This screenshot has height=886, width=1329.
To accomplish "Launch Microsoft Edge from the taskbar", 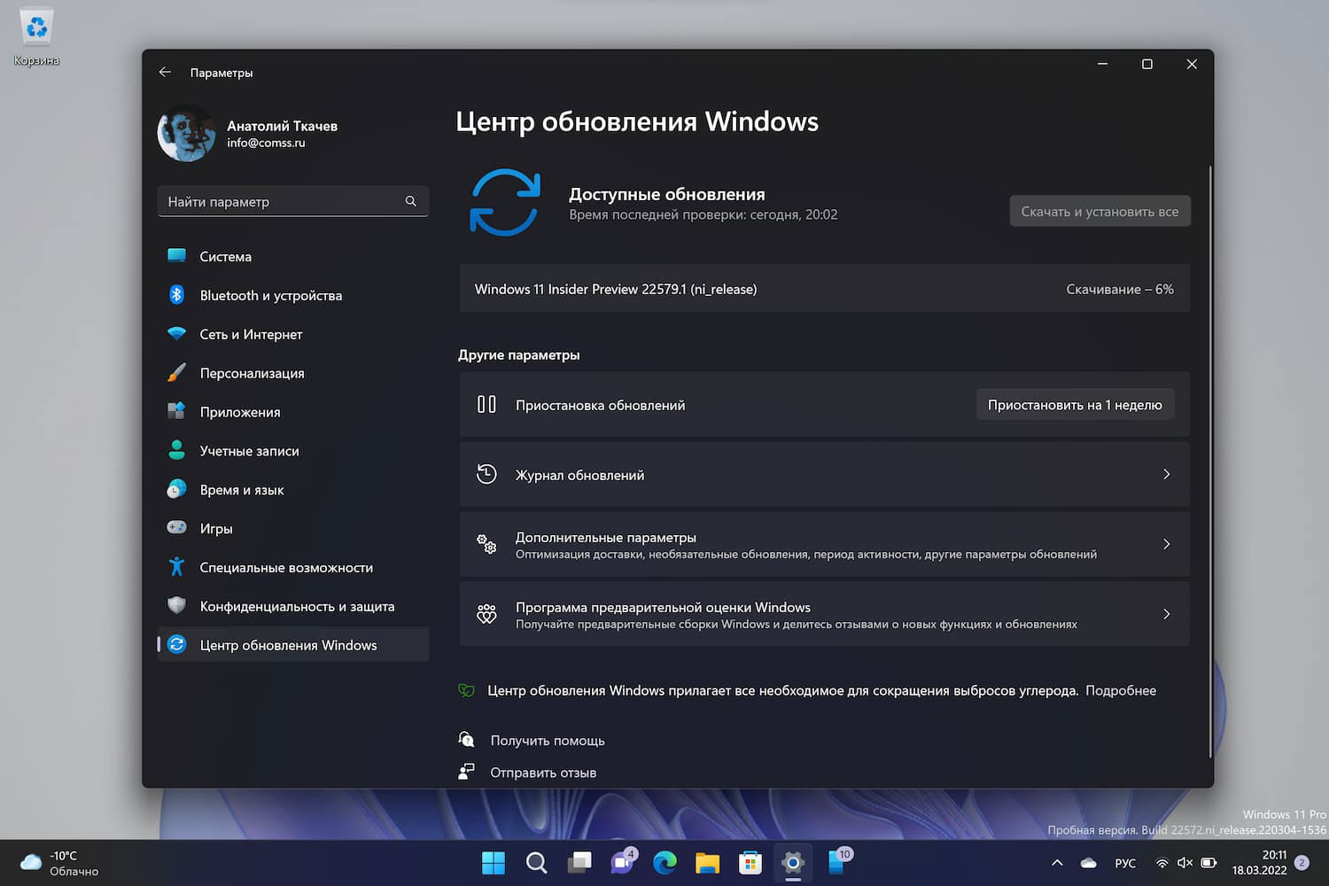I will coord(664,862).
